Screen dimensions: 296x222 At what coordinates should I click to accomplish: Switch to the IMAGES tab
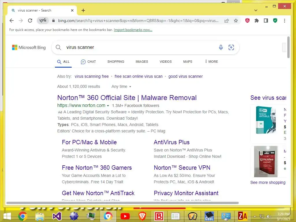pyautogui.click(x=142, y=62)
